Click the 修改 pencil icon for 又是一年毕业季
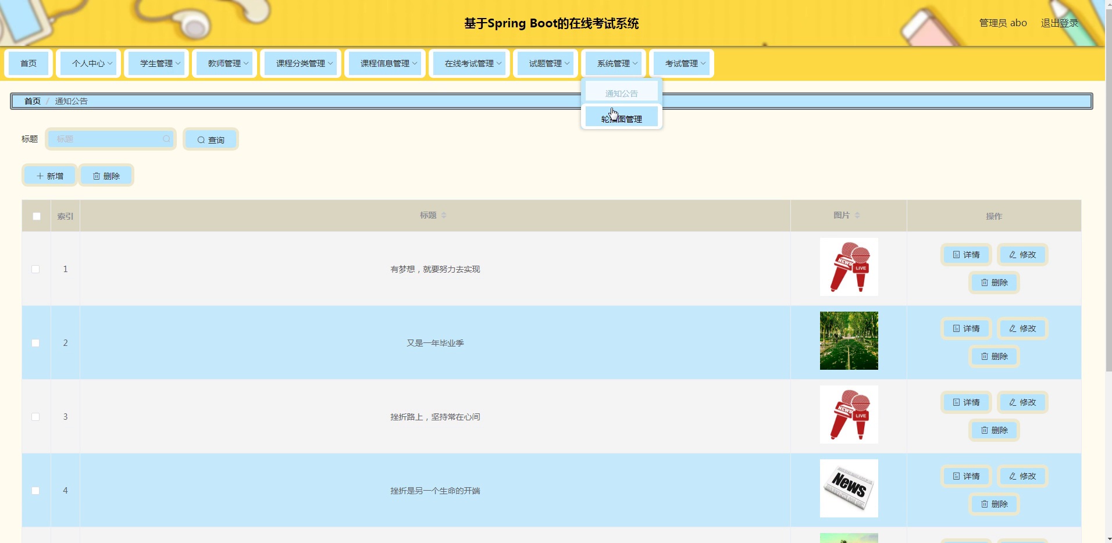The image size is (1112, 543). pos(1013,328)
